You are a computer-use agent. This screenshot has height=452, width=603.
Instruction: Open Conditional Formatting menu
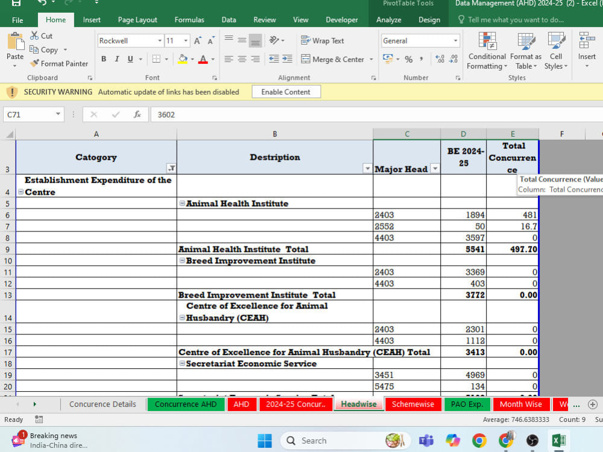[x=487, y=51]
